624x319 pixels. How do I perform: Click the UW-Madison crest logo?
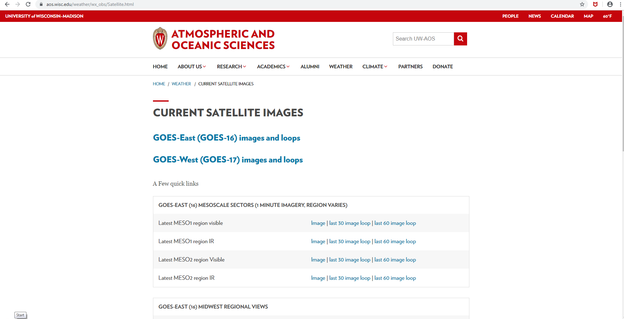pos(160,38)
